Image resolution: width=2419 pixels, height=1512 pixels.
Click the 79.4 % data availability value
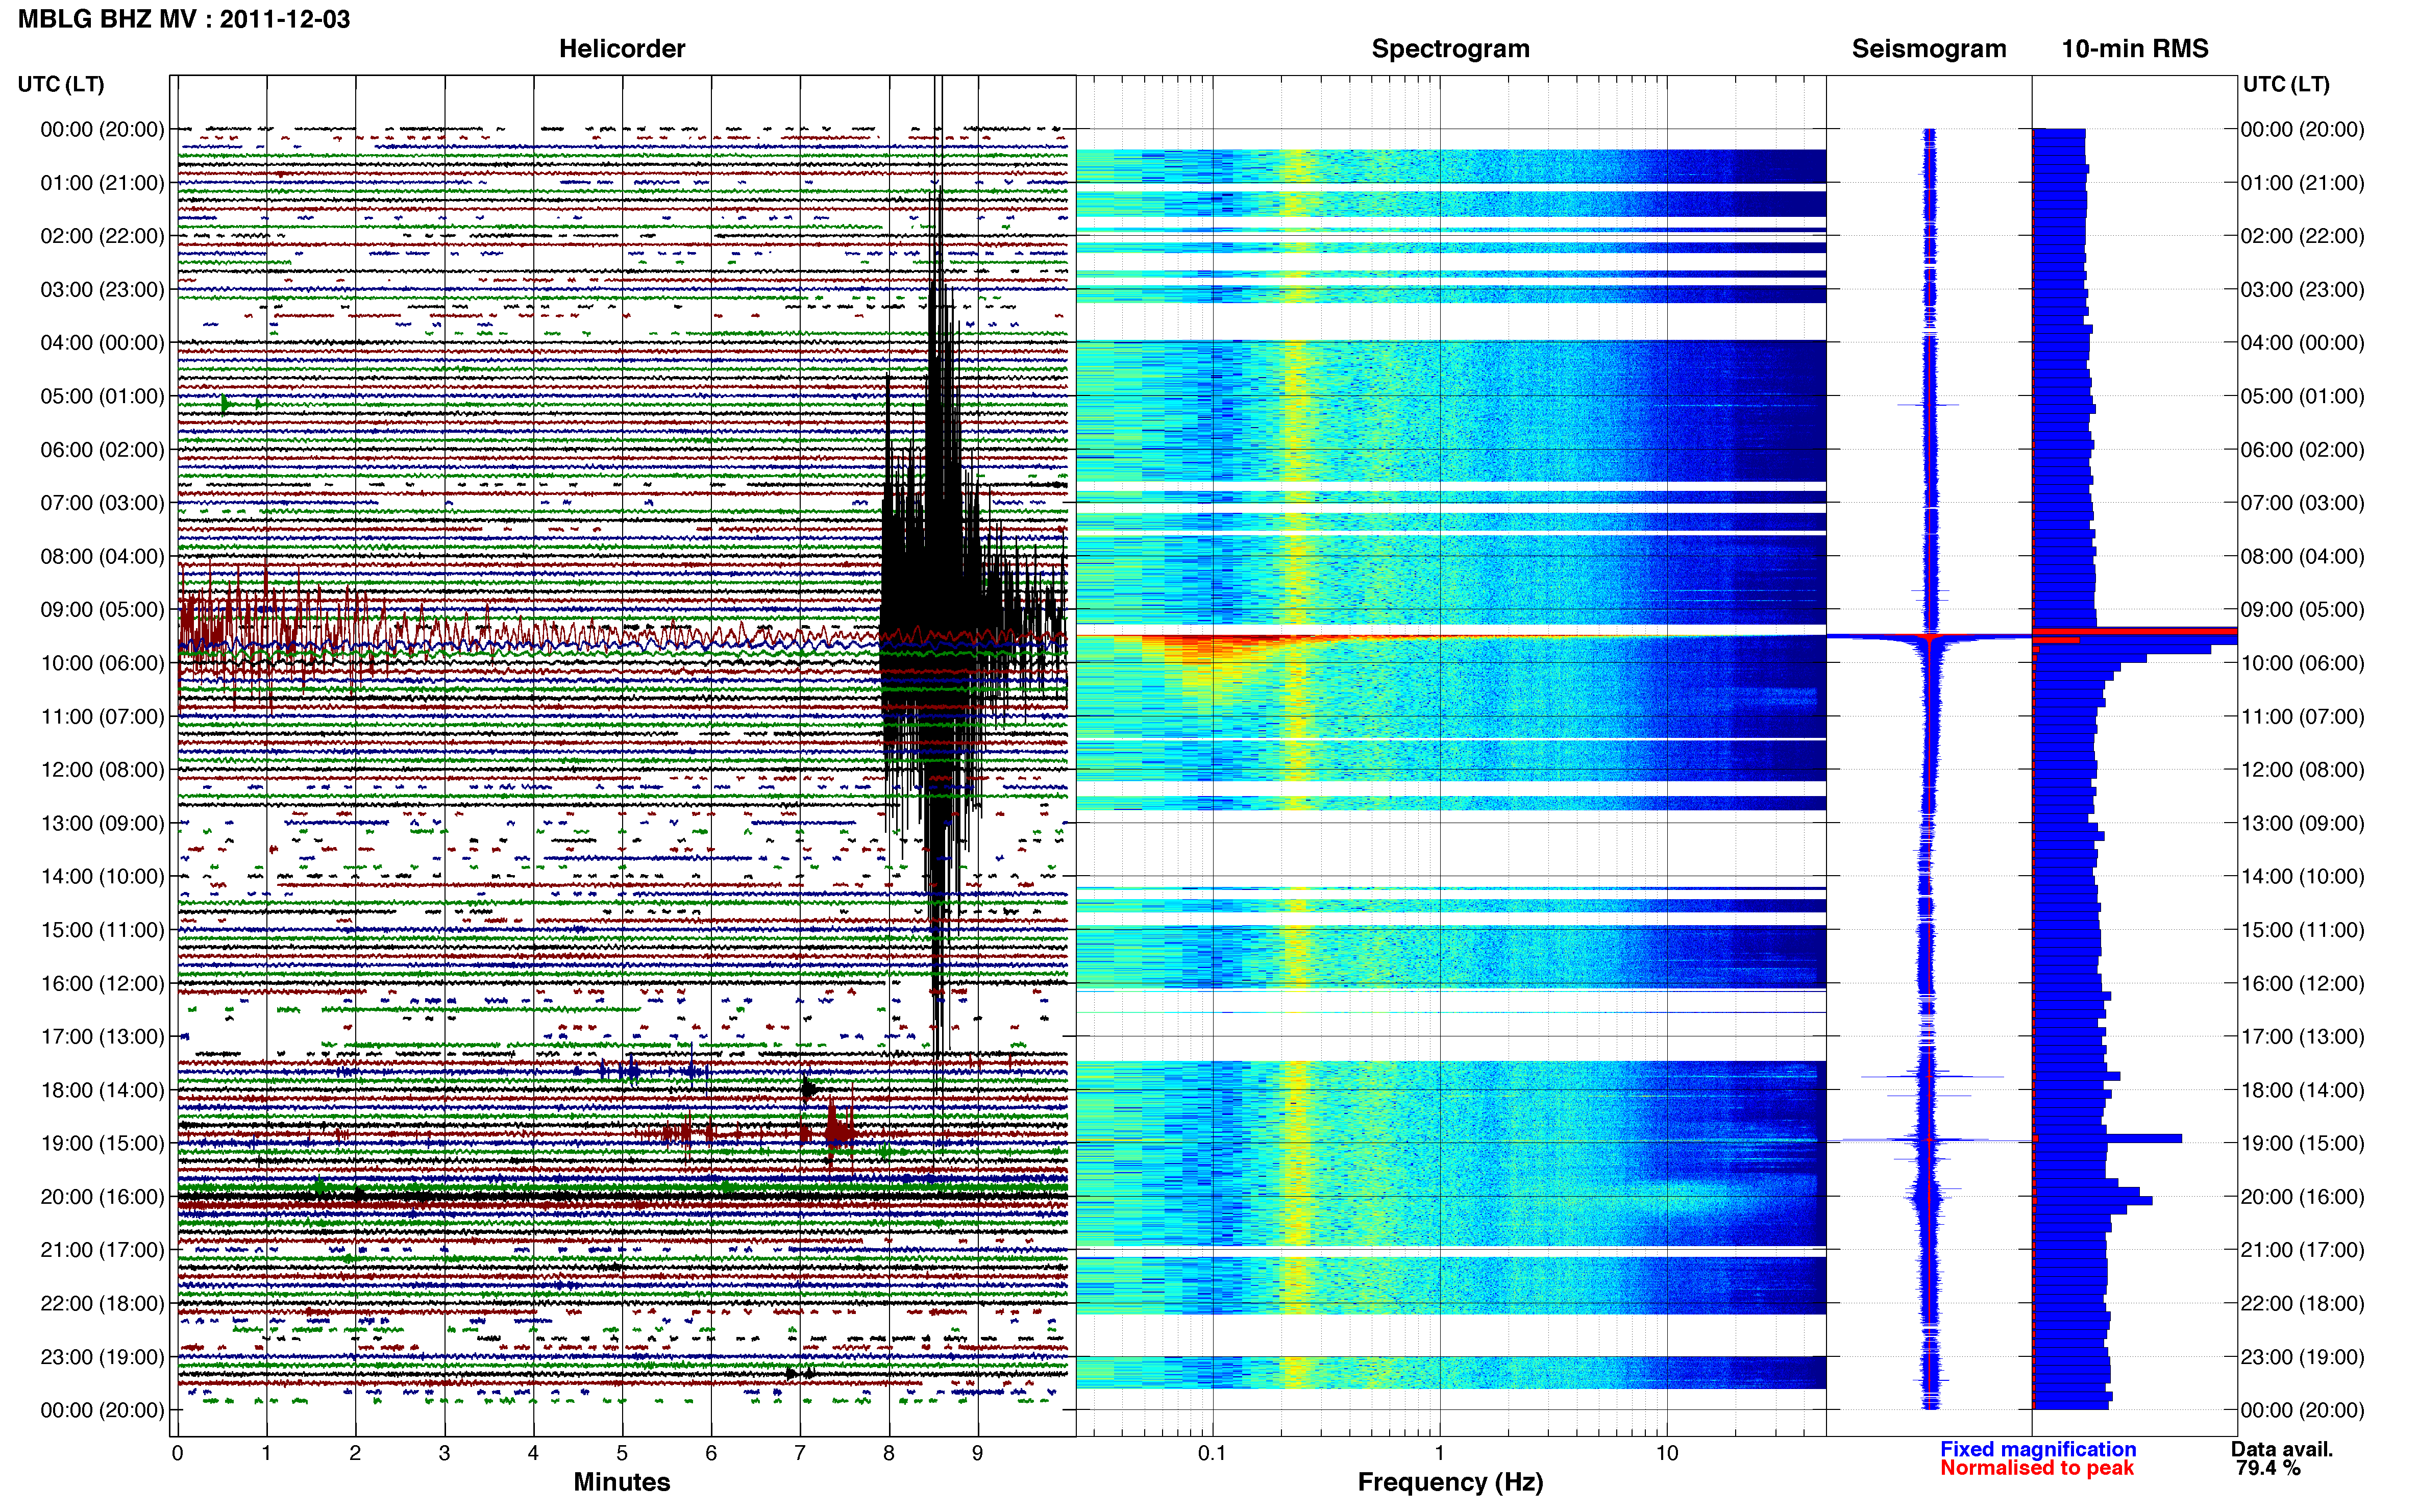coord(2268,1467)
